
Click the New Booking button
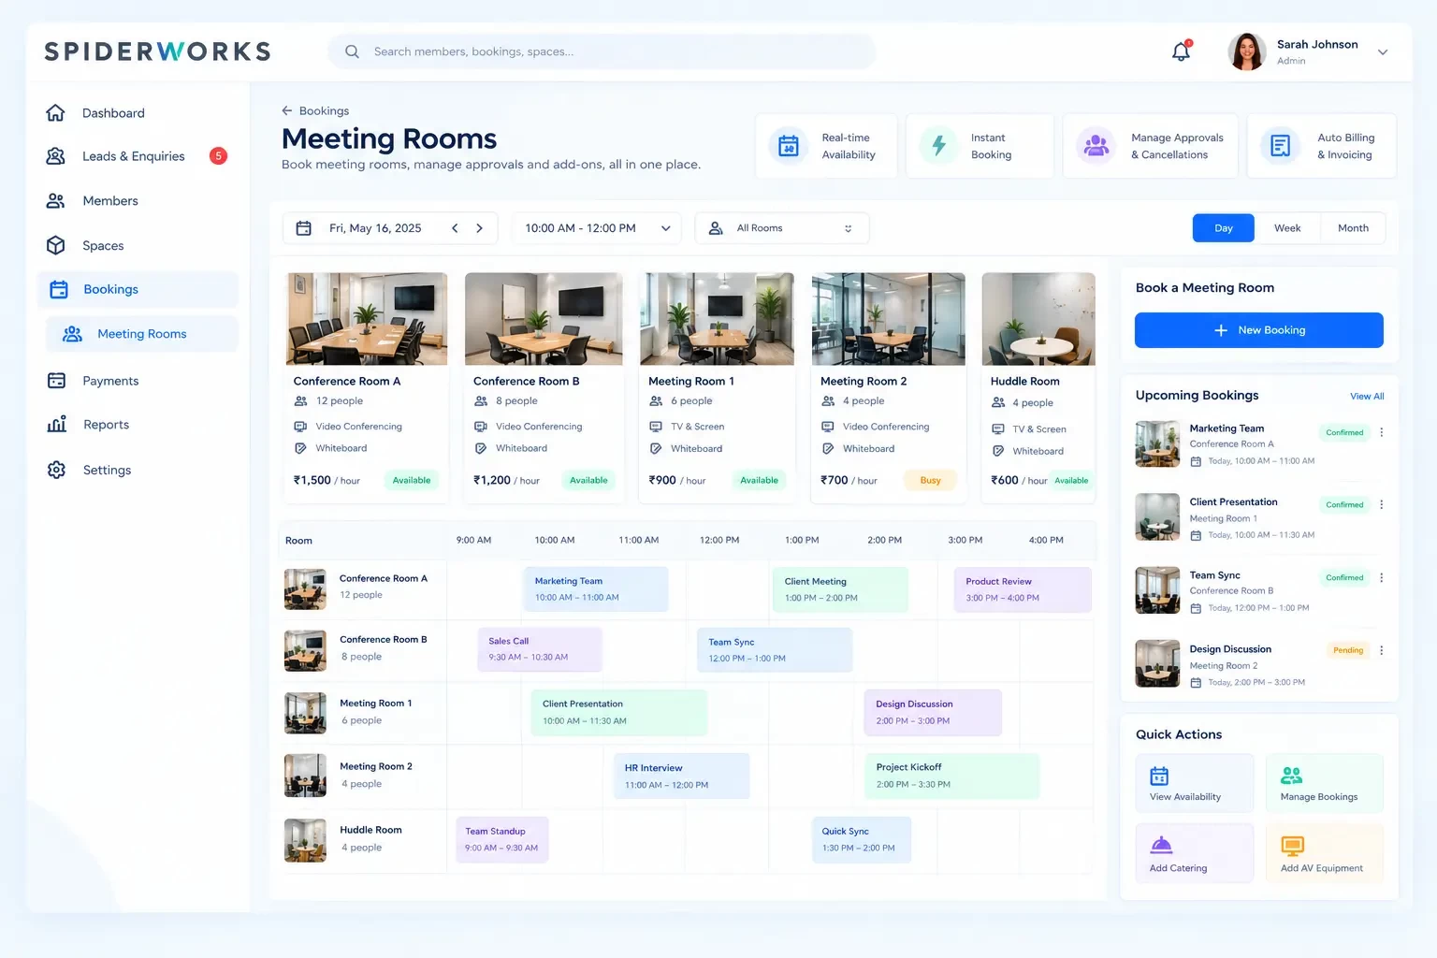pyautogui.click(x=1259, y=330)
